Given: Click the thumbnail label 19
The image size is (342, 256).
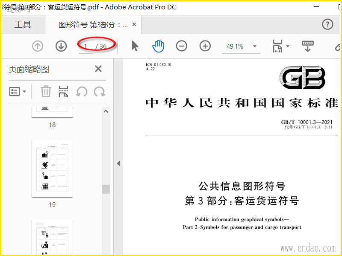Looking at the screenshot, I should 52,205.
